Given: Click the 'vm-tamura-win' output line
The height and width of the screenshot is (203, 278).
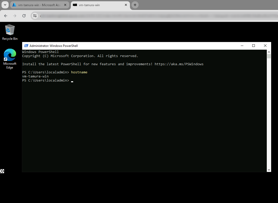Looking at the screenshot, I should (x=35, y=76).
